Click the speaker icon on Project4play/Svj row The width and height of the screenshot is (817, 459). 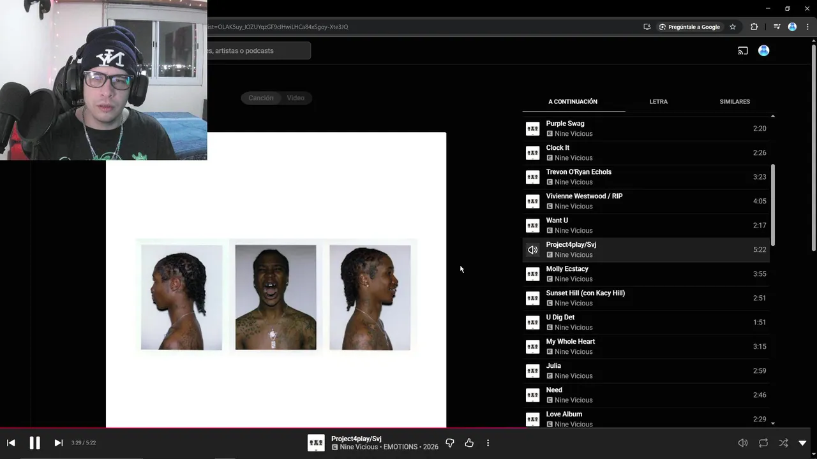(532, 250)
